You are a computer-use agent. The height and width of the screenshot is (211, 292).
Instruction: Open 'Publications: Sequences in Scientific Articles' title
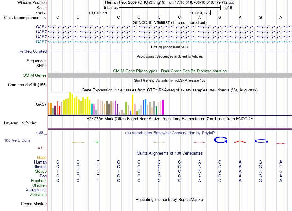[x=170, y=56]
